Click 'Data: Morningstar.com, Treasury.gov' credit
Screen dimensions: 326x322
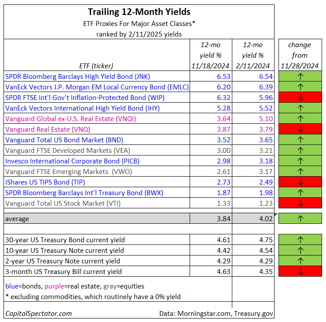pos(216,314)
